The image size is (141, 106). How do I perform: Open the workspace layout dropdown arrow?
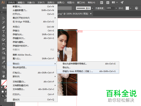117,2
